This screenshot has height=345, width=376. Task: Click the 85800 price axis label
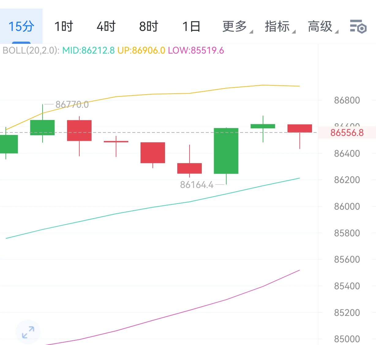pyautogui.click(x=347, y=233)
